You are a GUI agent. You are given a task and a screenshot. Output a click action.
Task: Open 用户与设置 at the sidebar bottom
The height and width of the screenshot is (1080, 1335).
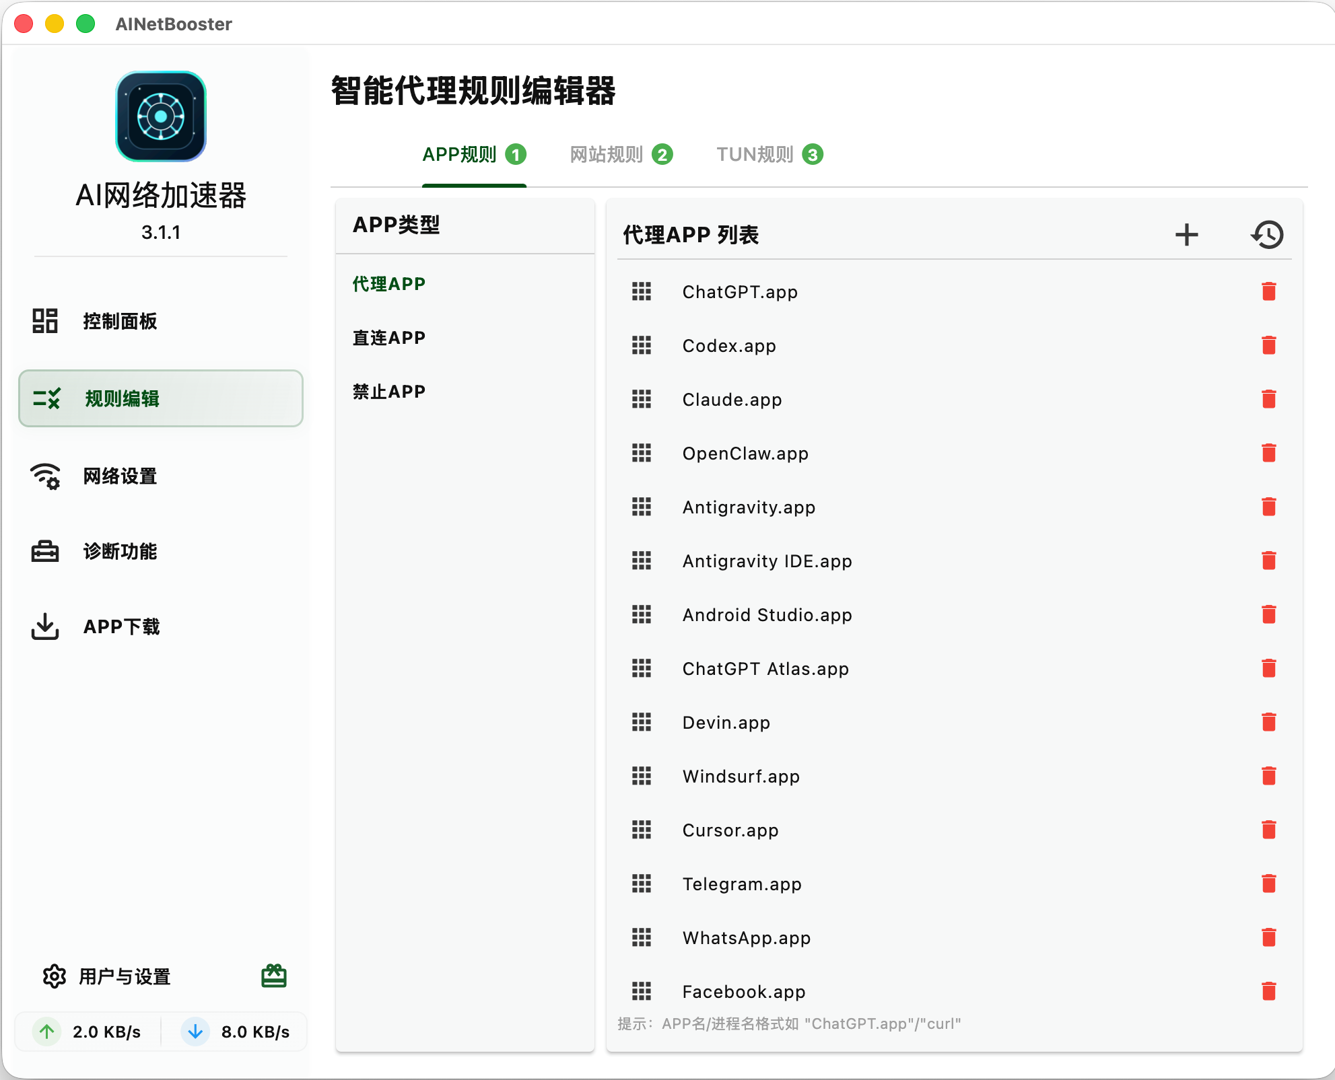tap(106, 976)
